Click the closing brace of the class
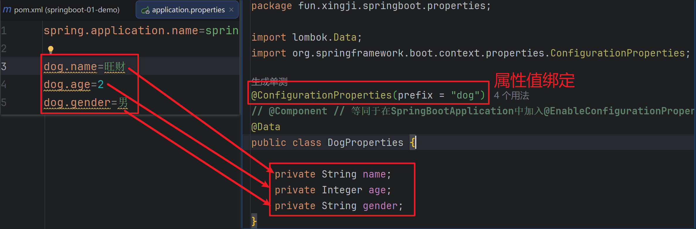Screen dimensions: 696x229 point(254,221)
